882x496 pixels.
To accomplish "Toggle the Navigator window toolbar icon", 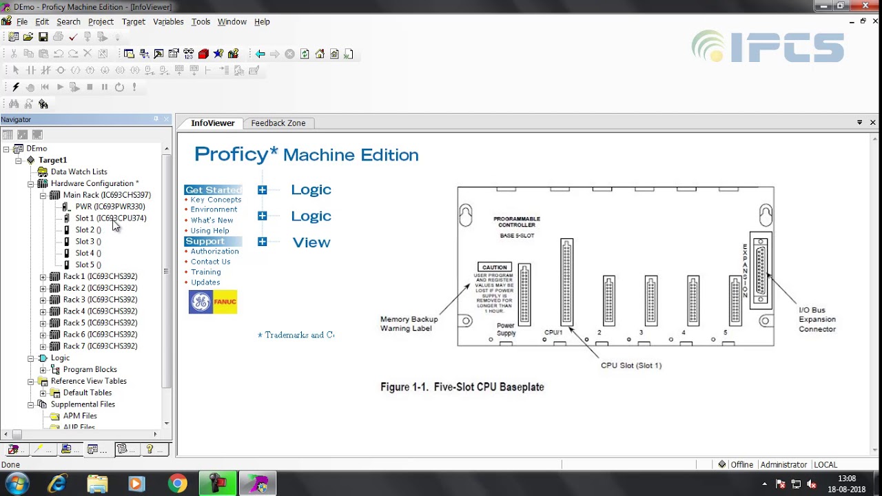I will (129, 54).
